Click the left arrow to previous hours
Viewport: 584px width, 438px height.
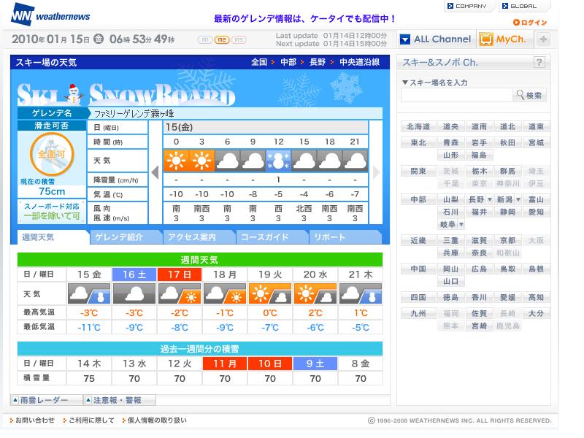(x=155, y=172)
